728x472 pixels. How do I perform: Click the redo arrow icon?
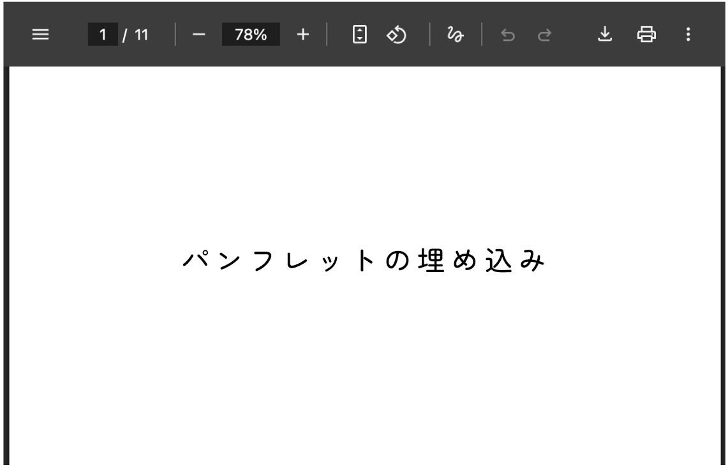[544, 35]
